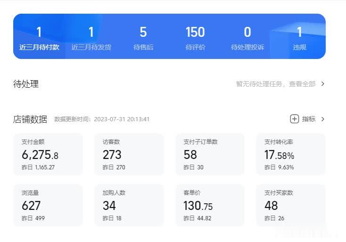Open the 支付子订单数 data card

click(x=210, y=154)
